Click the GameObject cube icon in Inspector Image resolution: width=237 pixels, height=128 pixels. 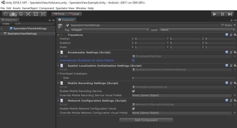click(60, 26)
